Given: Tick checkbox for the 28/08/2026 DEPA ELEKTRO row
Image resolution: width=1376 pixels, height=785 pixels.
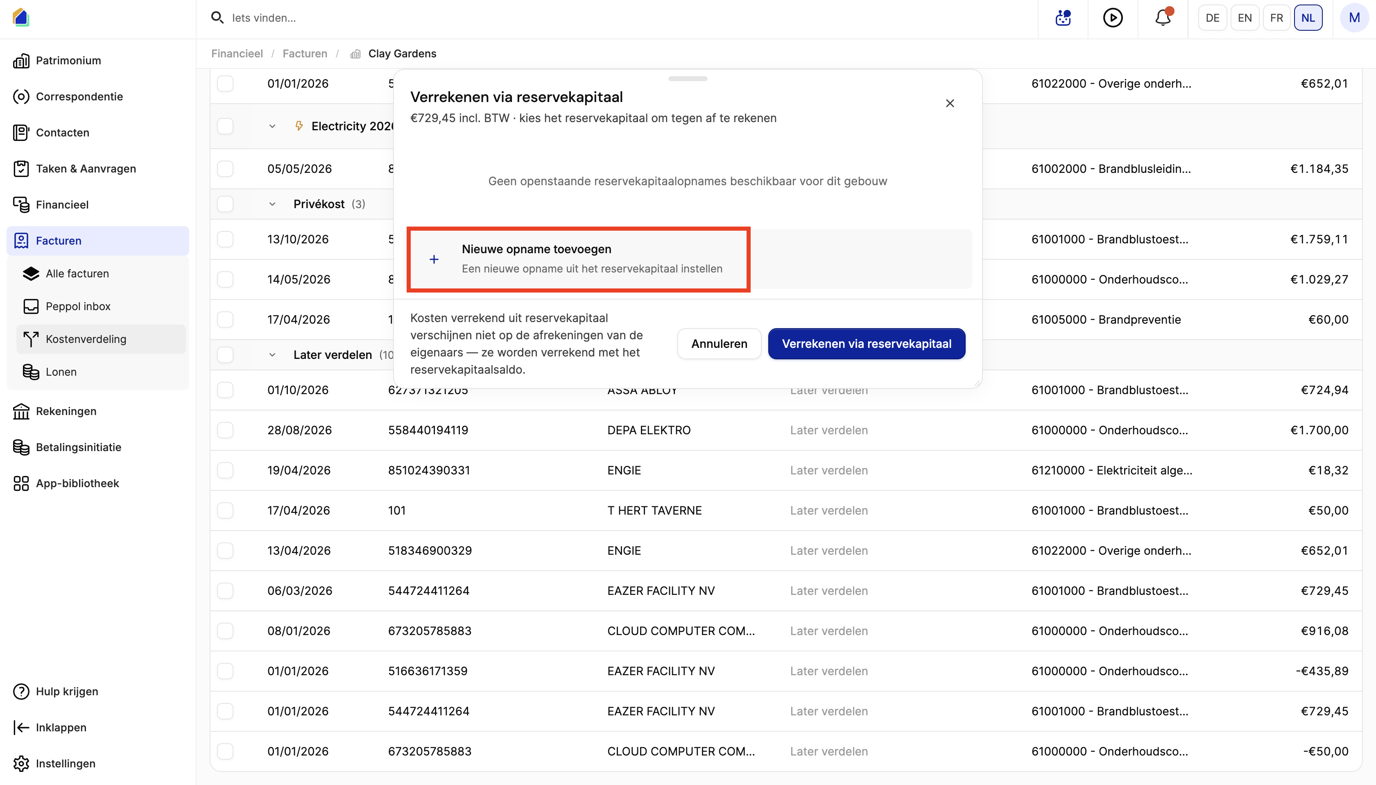Looking at the screenshot, I should tap(225, 430).
